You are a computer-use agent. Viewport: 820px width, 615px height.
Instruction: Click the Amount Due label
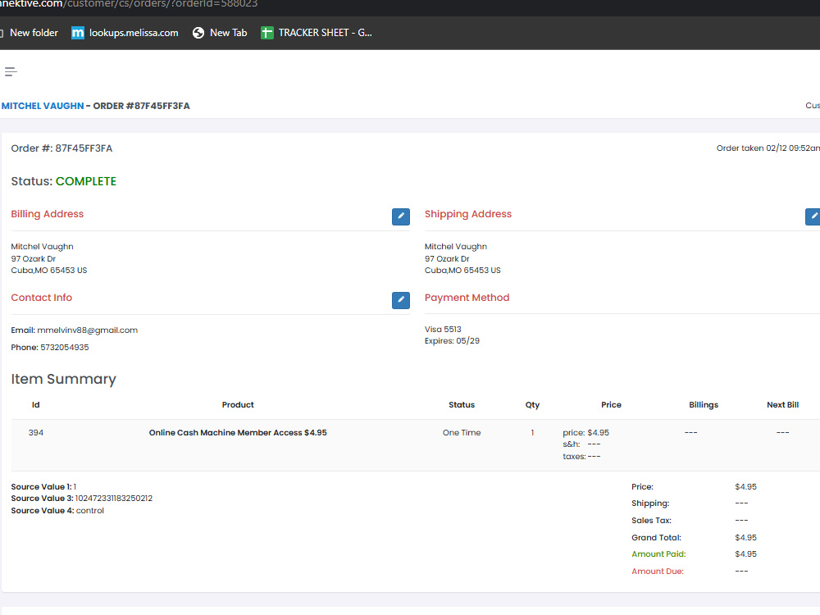pos(658,571)
